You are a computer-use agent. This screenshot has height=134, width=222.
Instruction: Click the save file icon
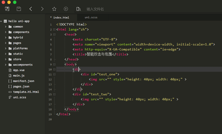click(x=19, y=9)
